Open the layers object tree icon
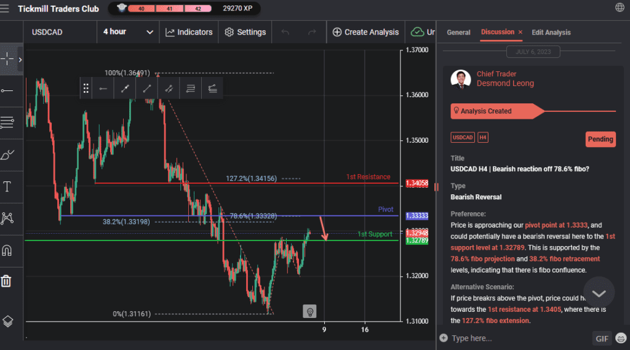The width and height of the screenshot is (630, 350). [7, 320]
